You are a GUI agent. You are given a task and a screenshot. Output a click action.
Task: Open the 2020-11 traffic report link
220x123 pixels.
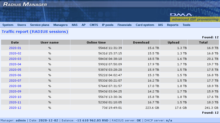point(15,102)
